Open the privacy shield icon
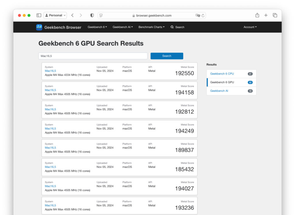Screen dimensions: 295x215 pyautogui.click(x=92, y=15)
